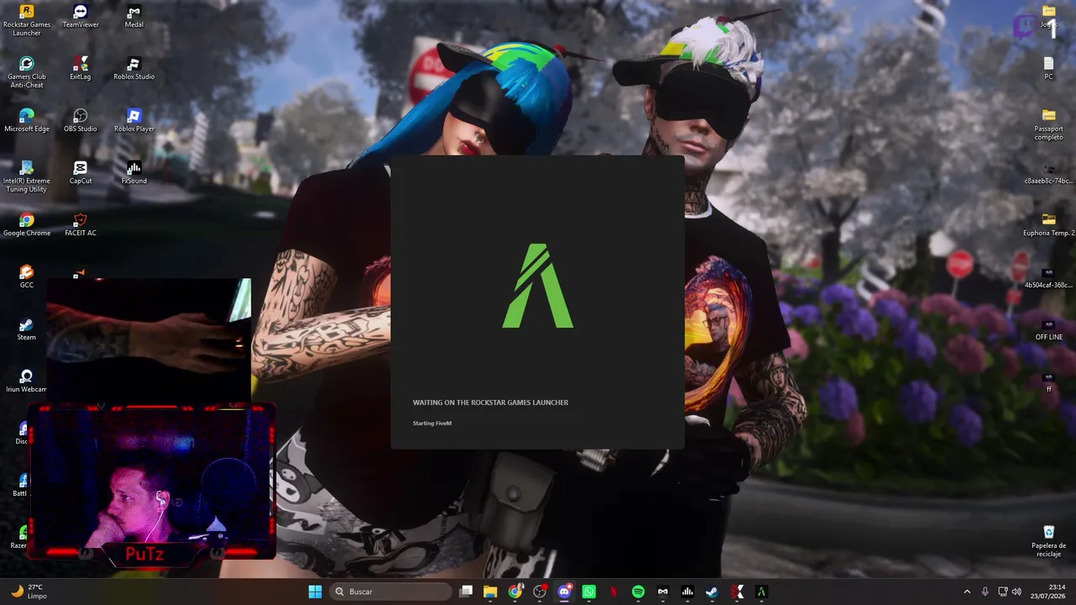
Task: Select the PC desktop icon
Action: [1048, 68]
